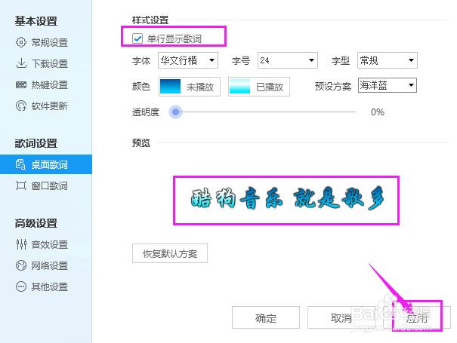Click the 热键设置 keyboard icon
Screen dimensions: 457x343
pos(21,85)
